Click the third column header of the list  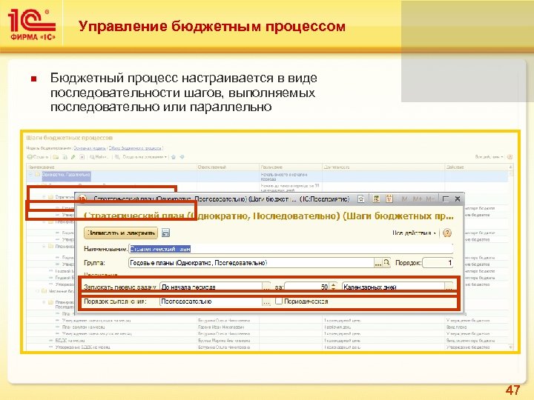291,167
